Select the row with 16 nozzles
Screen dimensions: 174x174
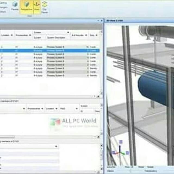coord(50,47)
